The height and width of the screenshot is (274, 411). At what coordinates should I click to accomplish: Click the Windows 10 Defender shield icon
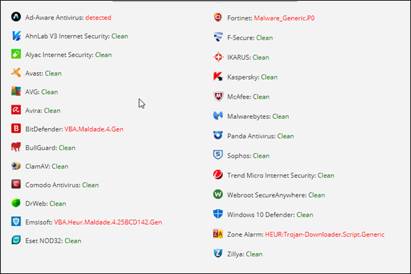pyautogui.click(x=218, y=214)
